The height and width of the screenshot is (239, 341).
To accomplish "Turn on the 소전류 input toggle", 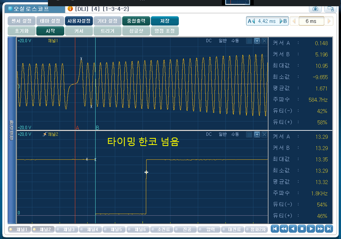I will click(161, 229).
